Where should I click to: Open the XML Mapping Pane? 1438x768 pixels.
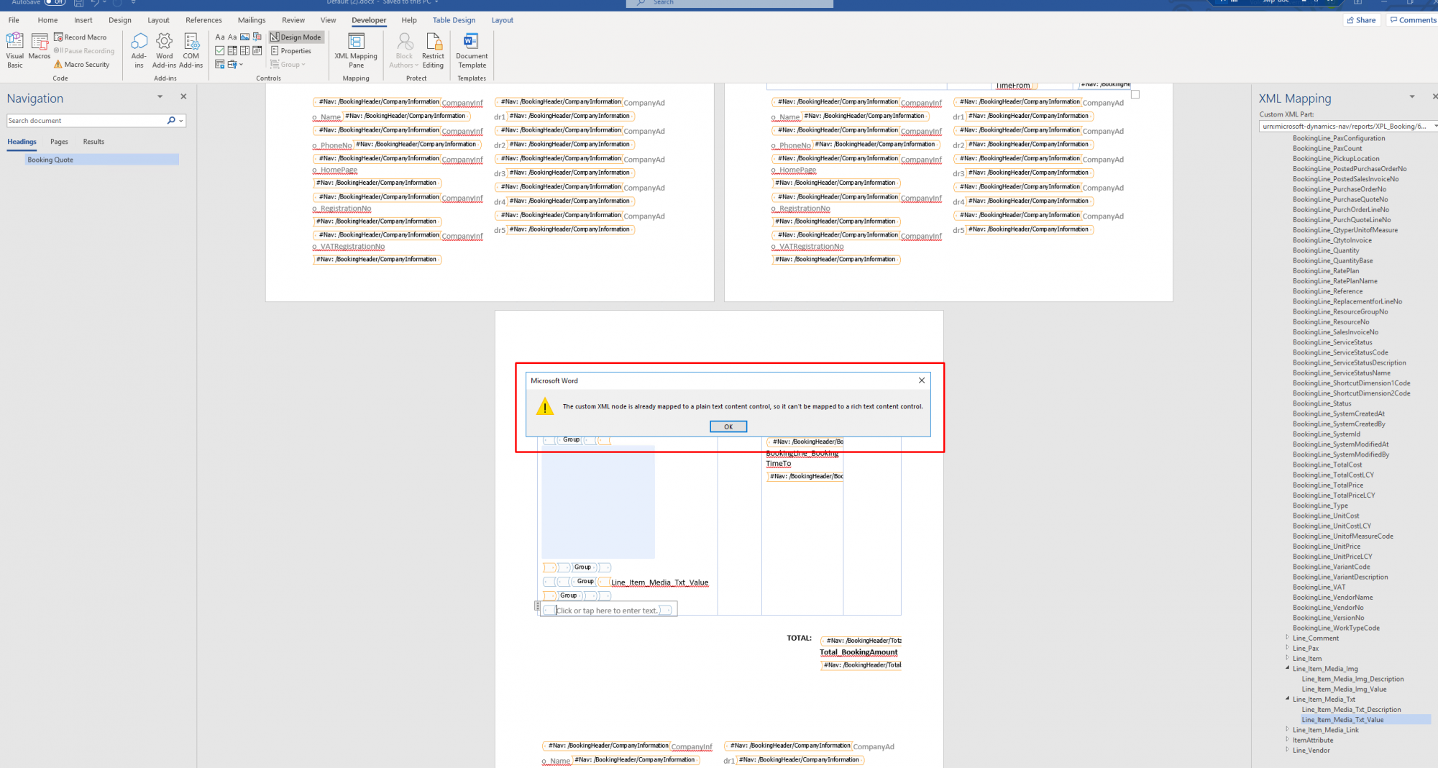coord(356,50)
